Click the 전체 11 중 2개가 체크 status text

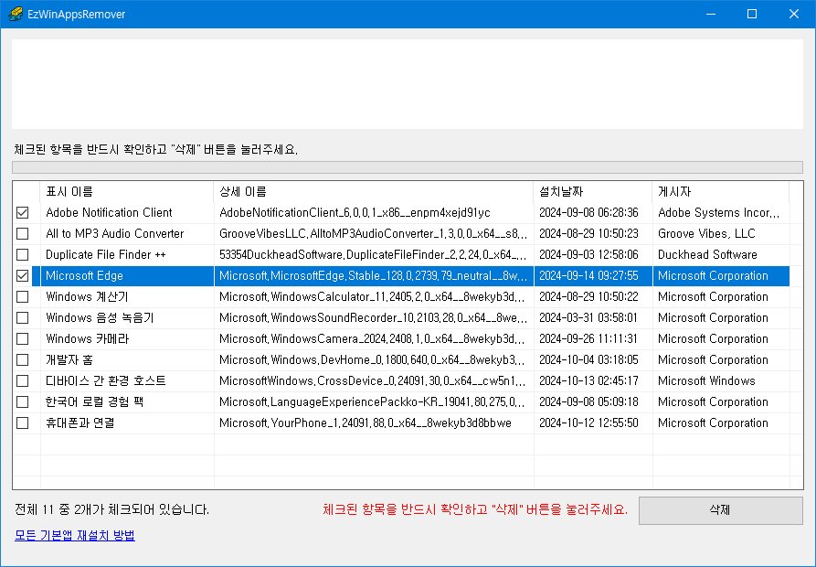pyautogui.click(x=111, y=509)
